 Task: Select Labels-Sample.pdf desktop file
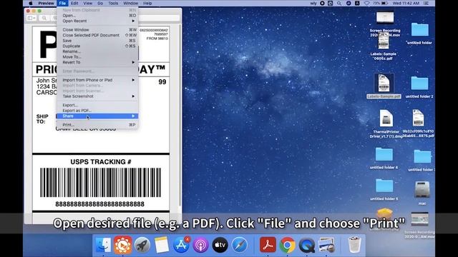(384, 86)
